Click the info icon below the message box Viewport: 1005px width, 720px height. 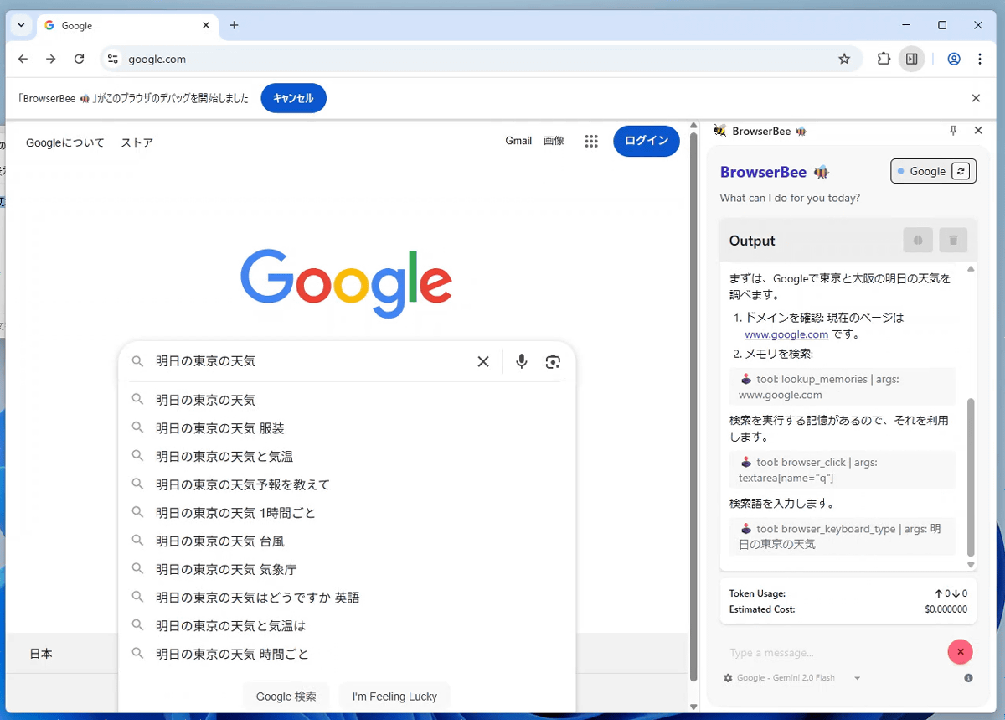point(968,678)
